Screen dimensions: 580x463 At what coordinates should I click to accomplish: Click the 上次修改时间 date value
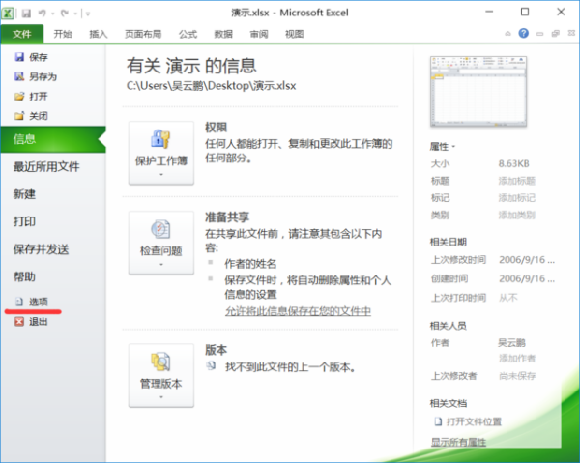point(527,260)
